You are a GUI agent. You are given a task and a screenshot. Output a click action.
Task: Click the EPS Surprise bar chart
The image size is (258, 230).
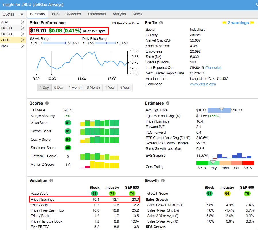[x=232, y=156]
